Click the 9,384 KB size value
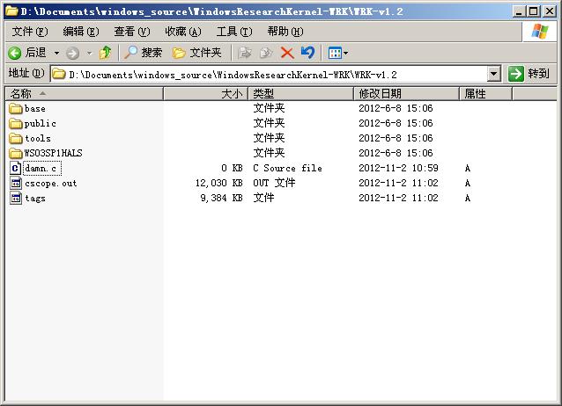 click(x=221, y=198)
